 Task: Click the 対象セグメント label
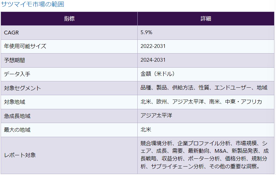[x=22, y=88]
